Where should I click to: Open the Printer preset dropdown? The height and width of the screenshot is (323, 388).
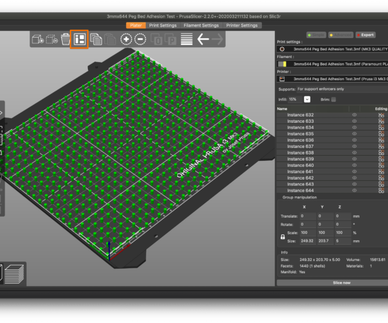(x=332, y=79)
